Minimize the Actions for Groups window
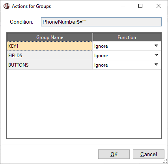Screen dimensions: 168x164 (x=123, y=6)
